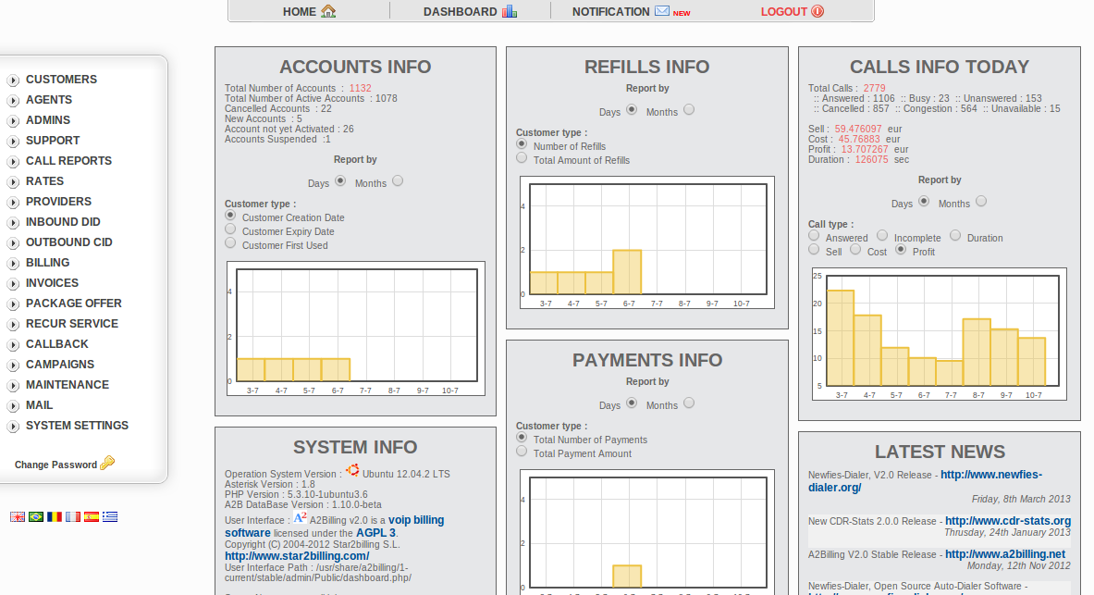The width and height of the screenshot is (1094, 595).
Task: Select Total Amount of Refills option
Action: 522,158
